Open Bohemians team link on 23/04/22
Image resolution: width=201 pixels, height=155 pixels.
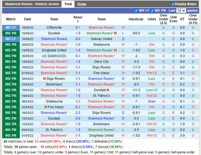point(54,84)
